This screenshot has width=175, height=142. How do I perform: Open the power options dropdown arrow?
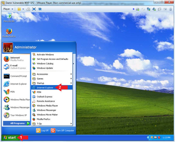[23, 9]
